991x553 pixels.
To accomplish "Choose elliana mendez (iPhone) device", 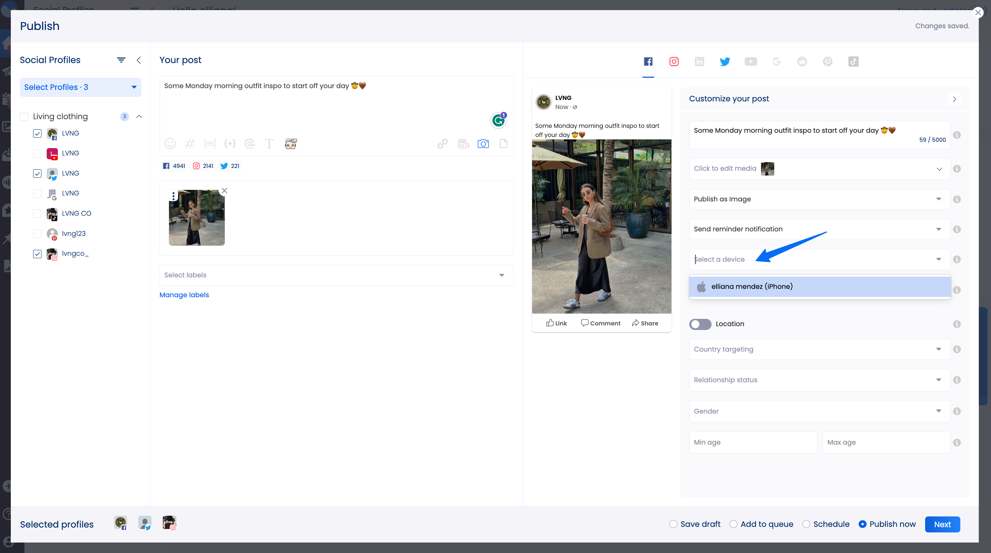I will [x=820, y=287].
